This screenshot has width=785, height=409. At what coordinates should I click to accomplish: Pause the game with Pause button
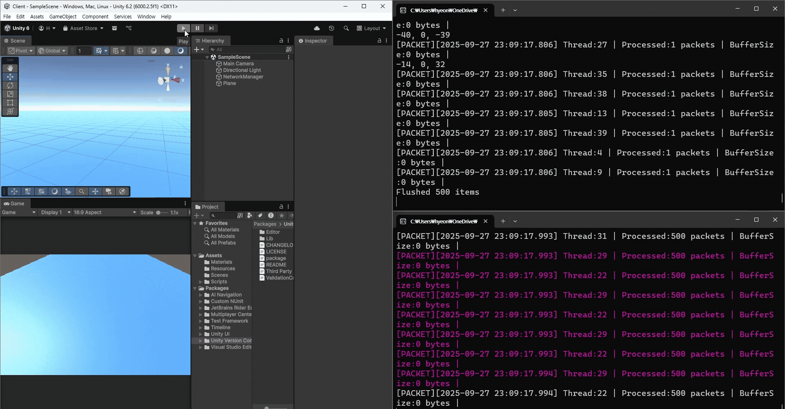click(x=197, y=28)
